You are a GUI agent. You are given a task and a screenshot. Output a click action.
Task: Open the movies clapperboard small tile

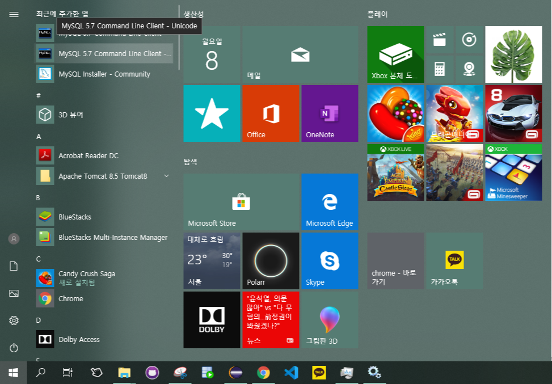coord(439,39)
